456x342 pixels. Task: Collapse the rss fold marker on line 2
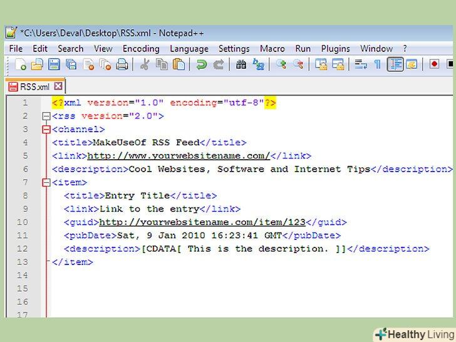(x=46, y=117)
